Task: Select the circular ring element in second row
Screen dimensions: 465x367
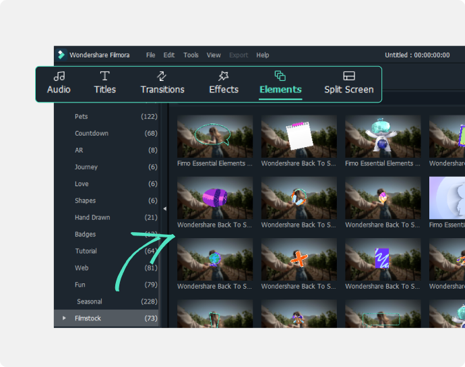Action: (x=299, y=198)
